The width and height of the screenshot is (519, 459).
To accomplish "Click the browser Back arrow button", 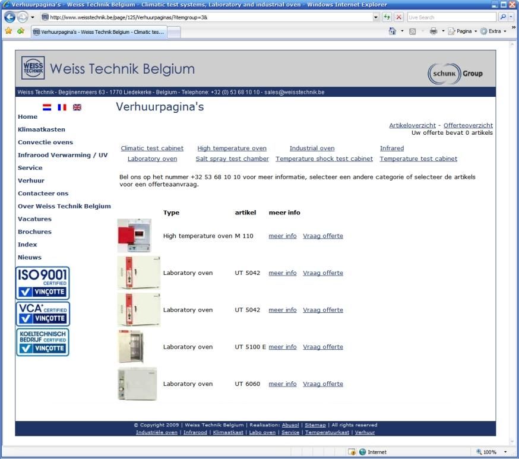I will pyautogui.click(x=10, y=17).
